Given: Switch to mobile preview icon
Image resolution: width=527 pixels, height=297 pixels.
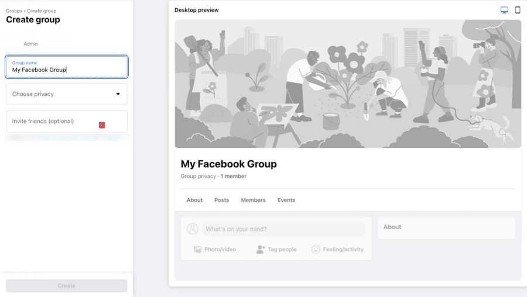Looking at the screenshot, I should pyautogui.click(x=518, y=10).
